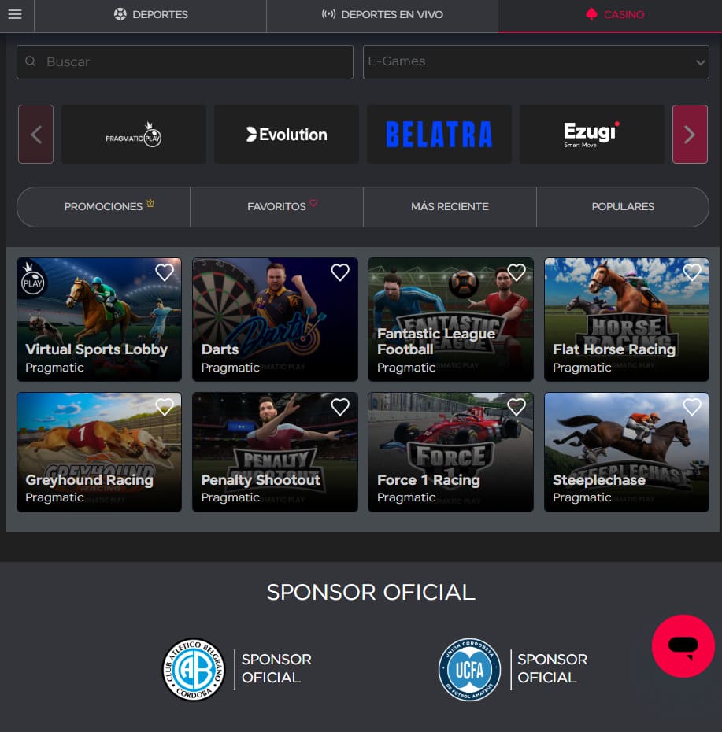Screen dimensions: 722x732
Task: Open the hamburger menu
Action: [x=15, y=15]
